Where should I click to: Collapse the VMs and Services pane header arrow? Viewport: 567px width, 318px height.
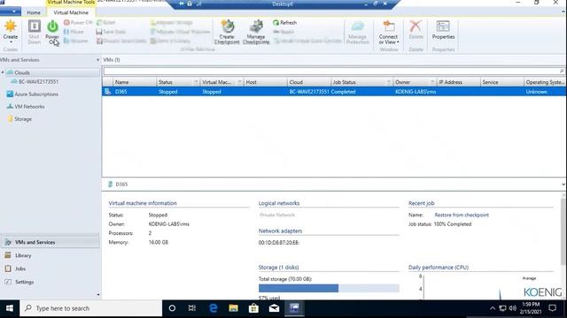pos(97,60)
